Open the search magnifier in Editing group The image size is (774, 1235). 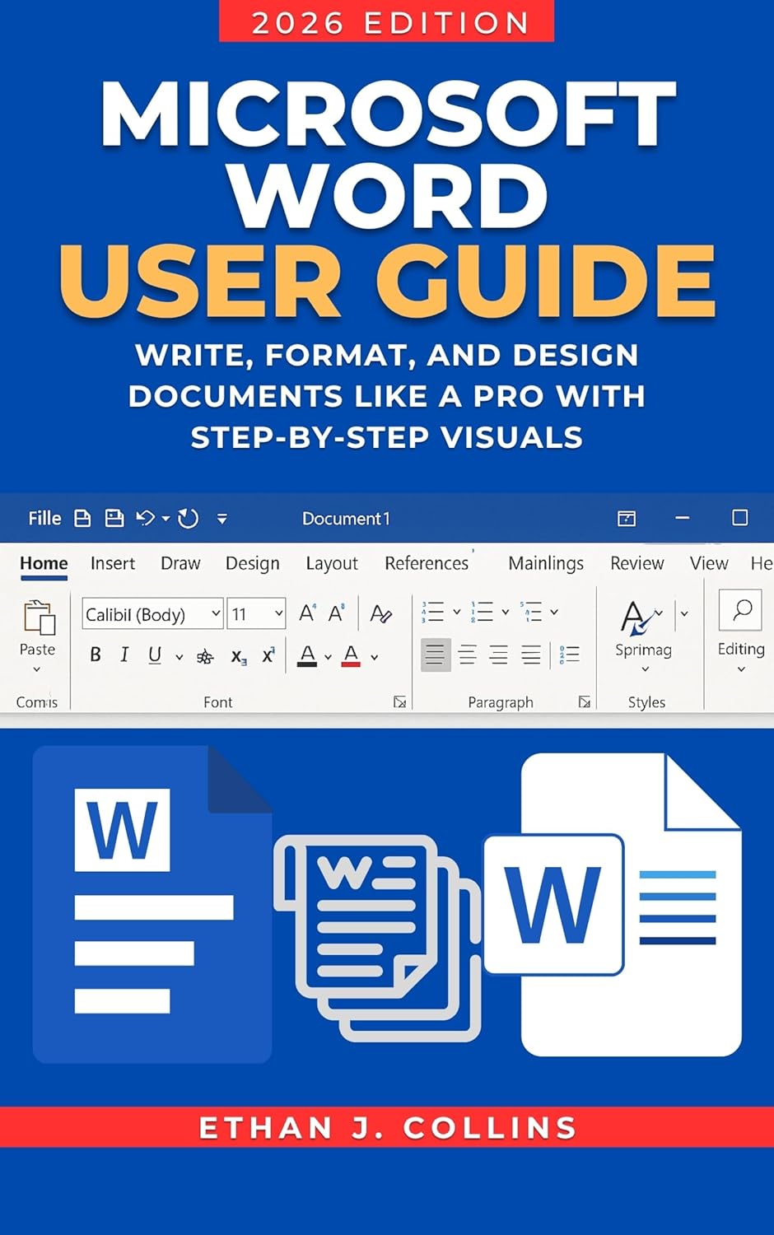[x=742, y=610]
